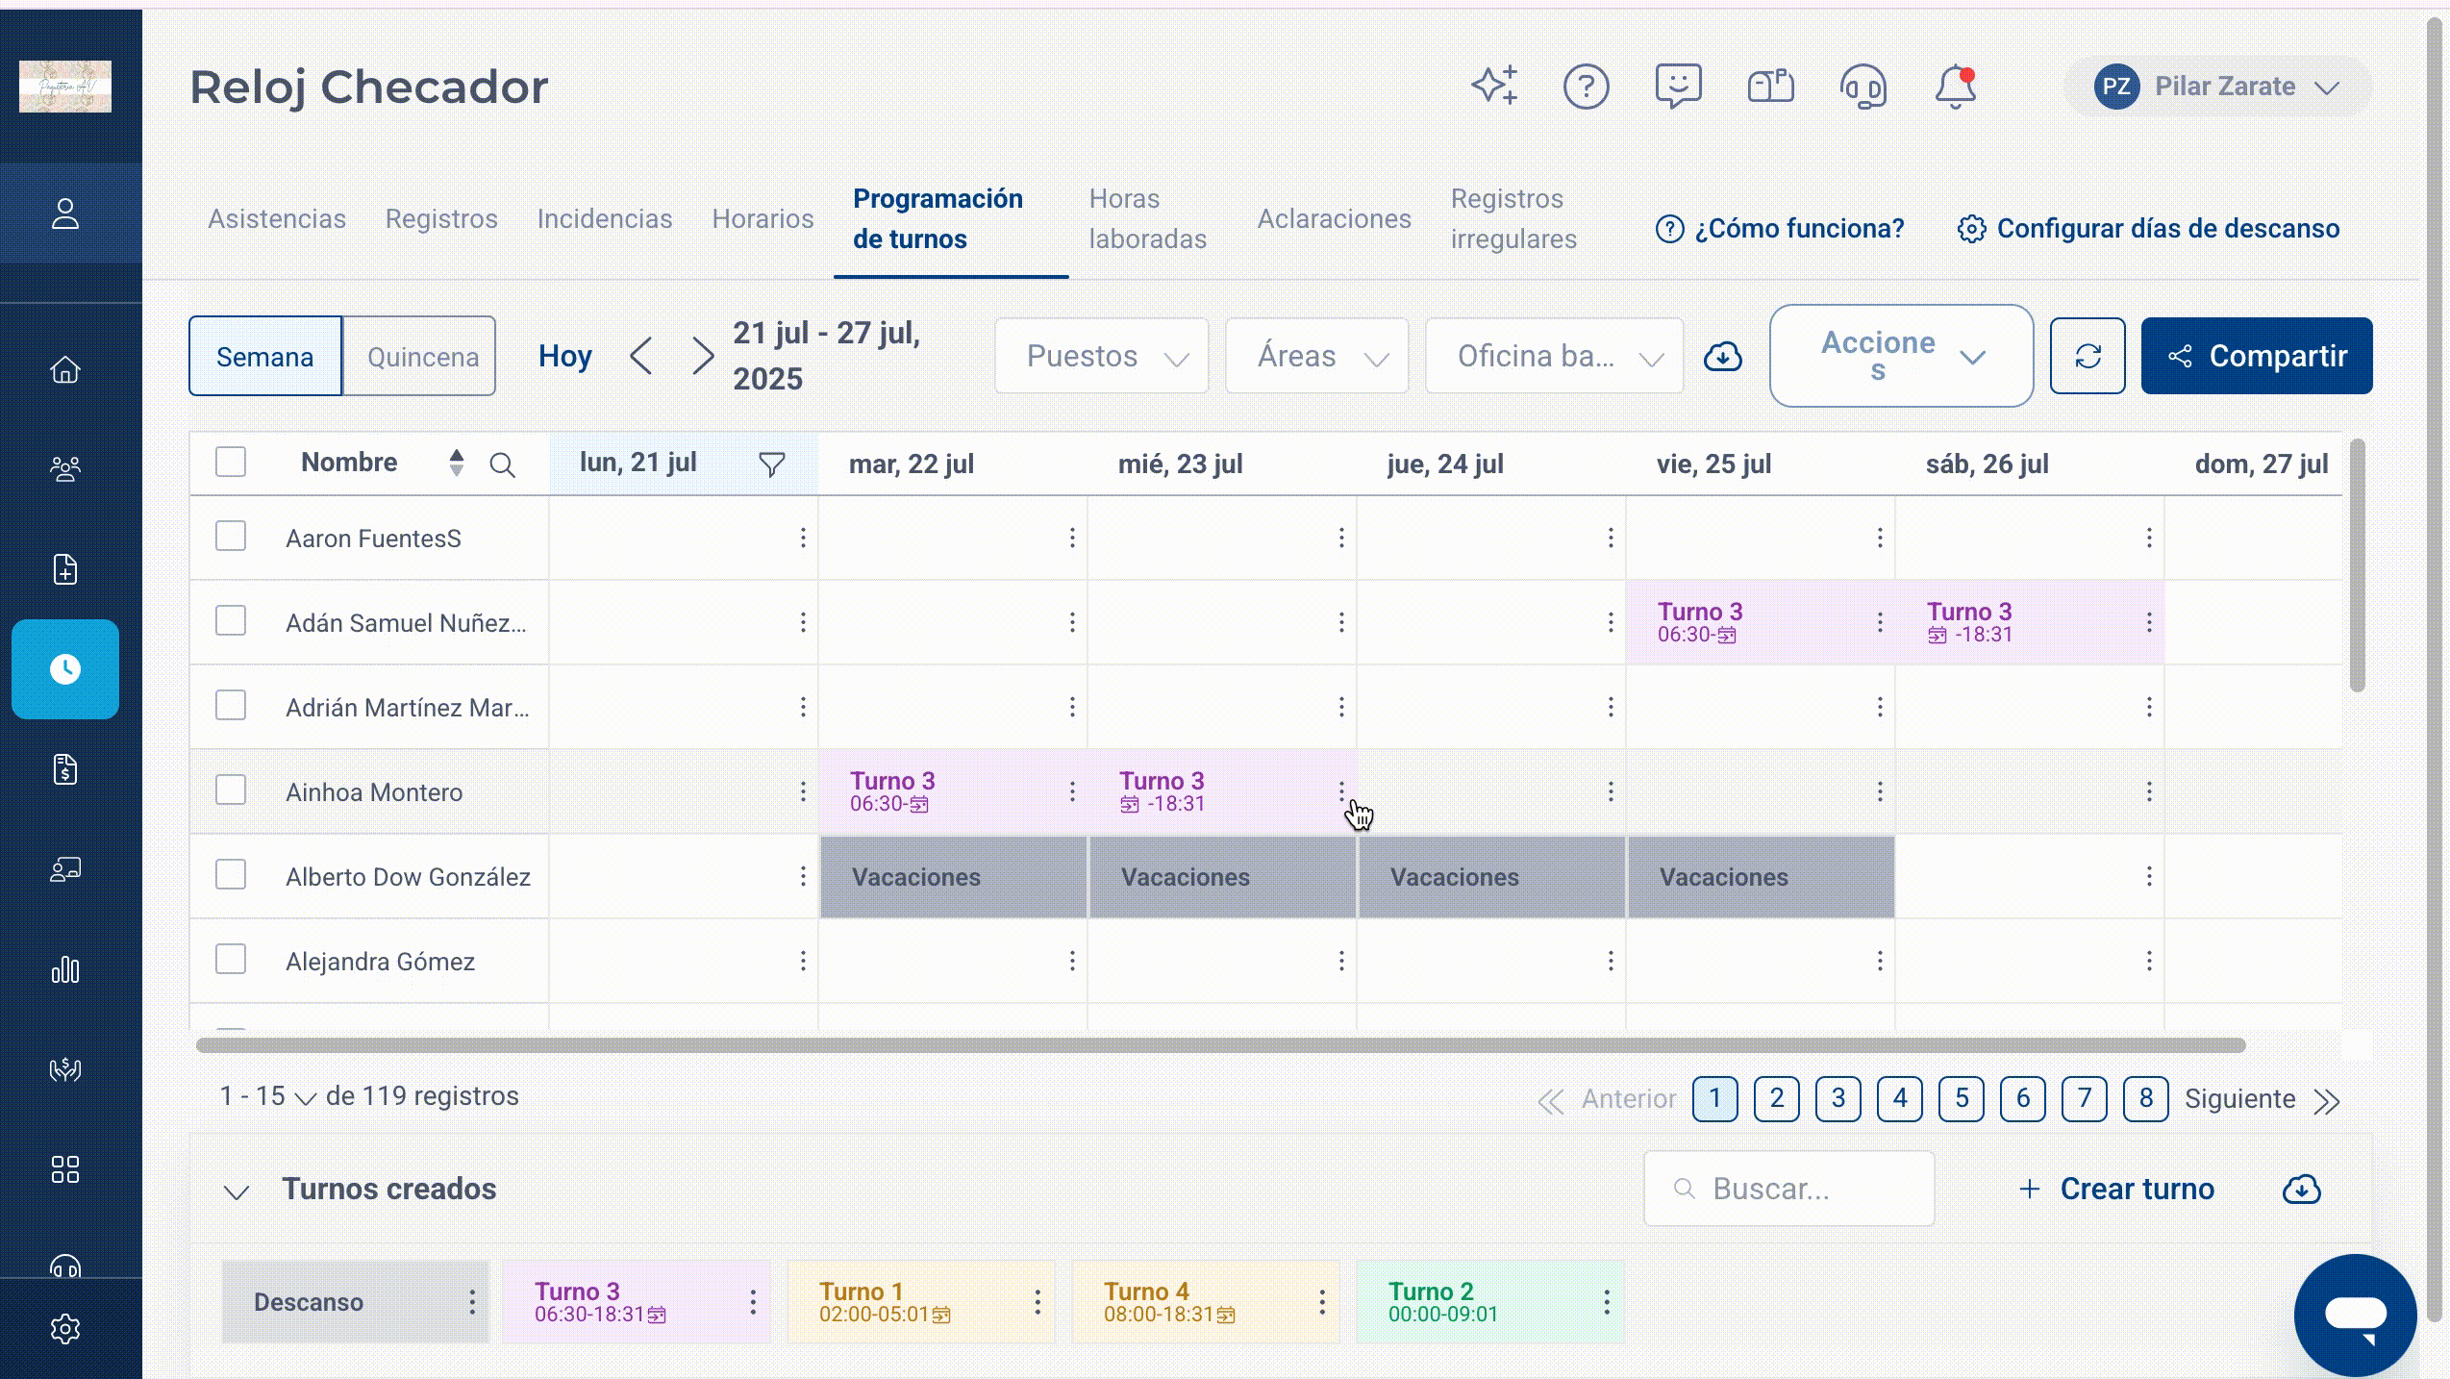Expand the Puestos dropdown
Viewport: 2450px width, 1379px height.
click(1101, 357)
